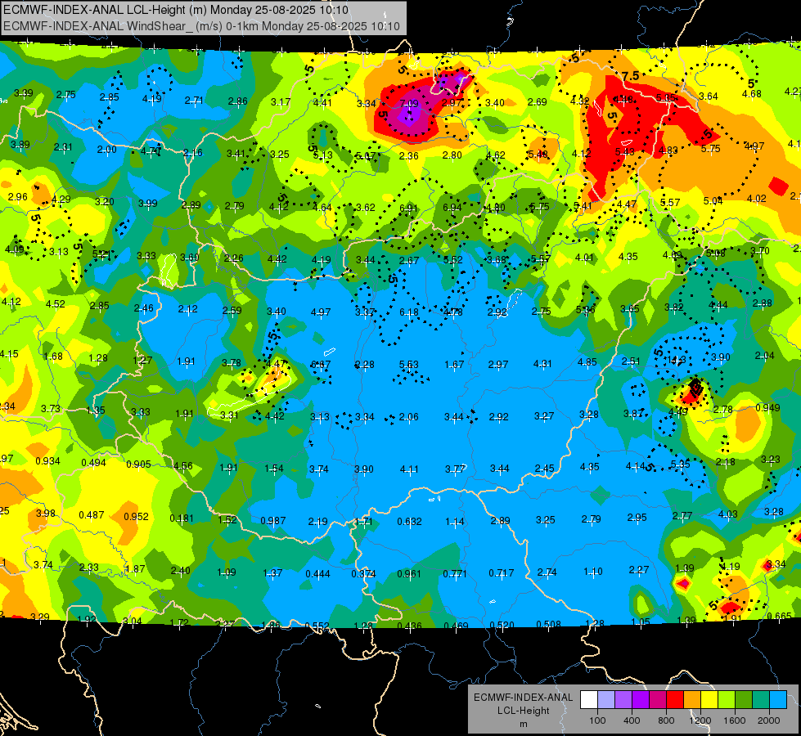Click the grid value 4.68
The image size is (801, 736).
(x=751, y=94)
